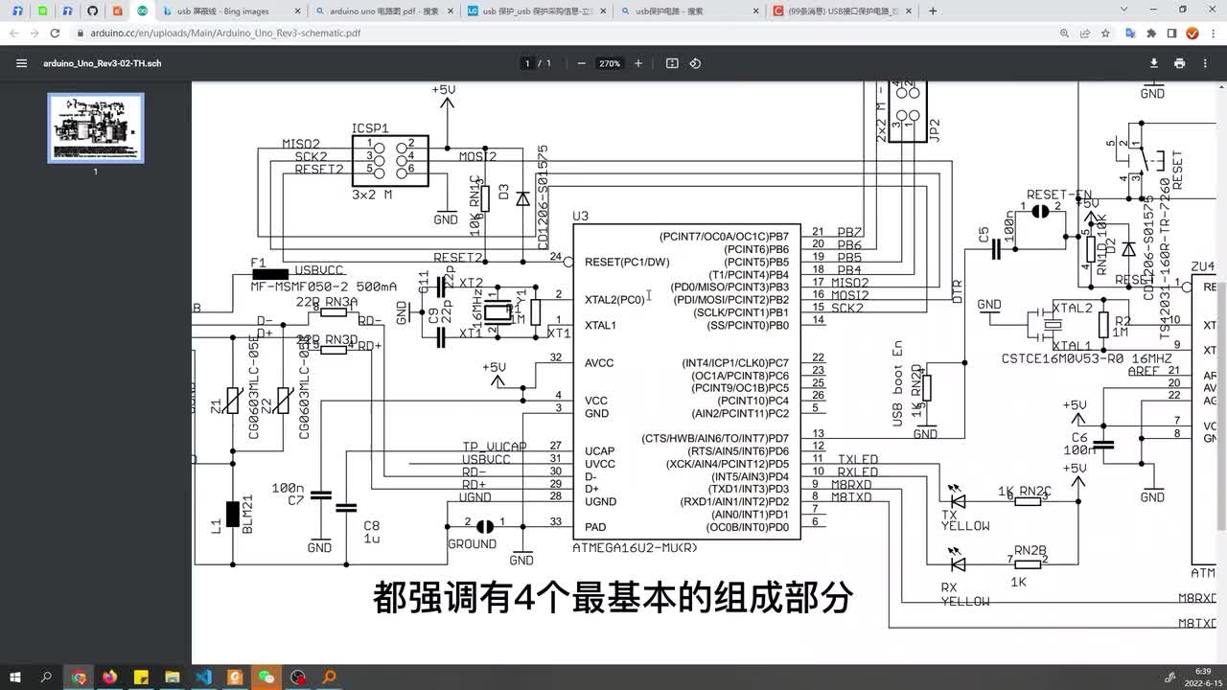The width and height of the screenshot is (1227, 690).
Task: Open the browser profile avatar
Action: click(1192, 33)
